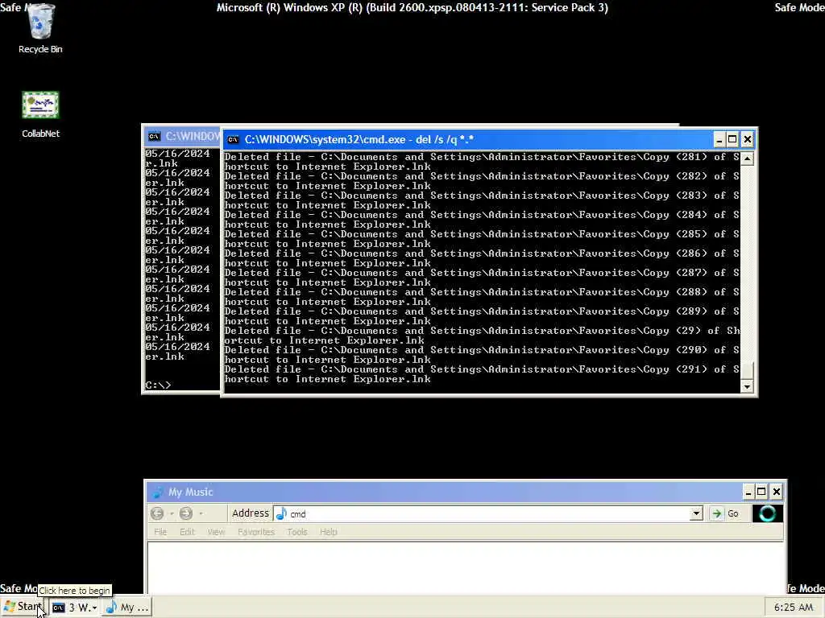This screenshot has width=825, height=618.
Task: Click the Copy (285) deleted file line
Action: 482,239
